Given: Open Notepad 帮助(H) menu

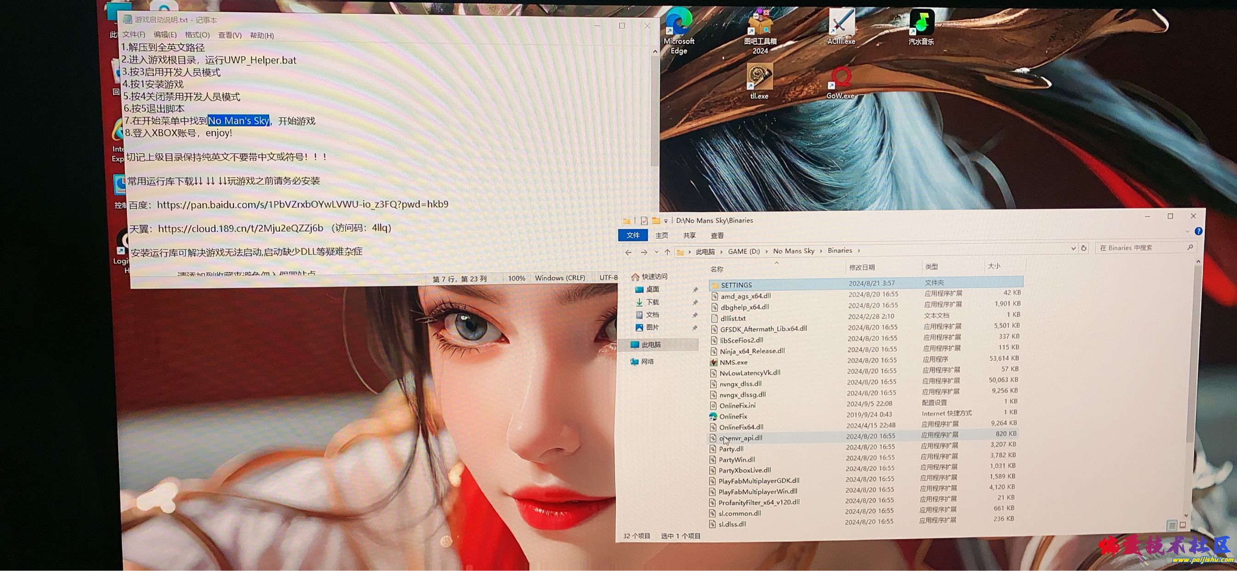Looking at the screenshot, I should (x=262, y=35).
